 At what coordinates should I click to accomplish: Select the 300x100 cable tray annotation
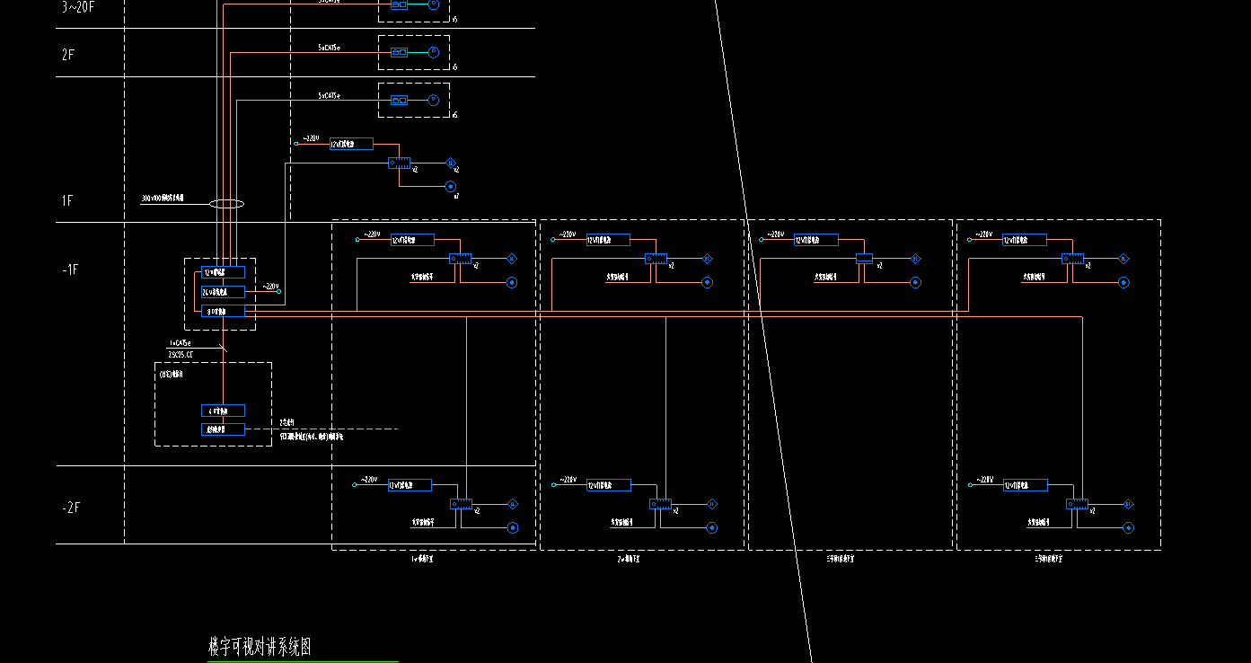[x=163, y=199]
